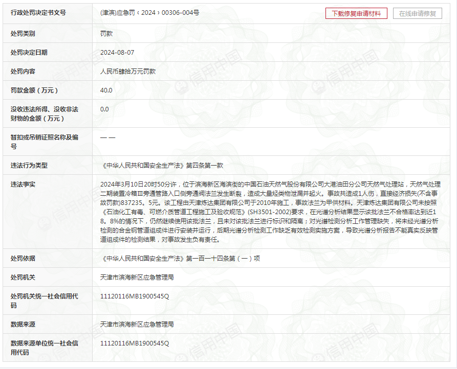Click the text 第一百一十四条第（一）项

[223, 258]
